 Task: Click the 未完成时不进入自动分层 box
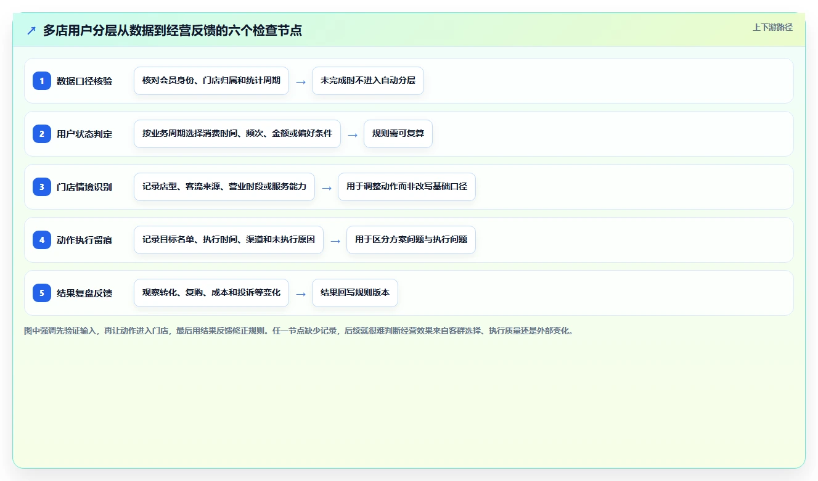click(x=368, y=81)
